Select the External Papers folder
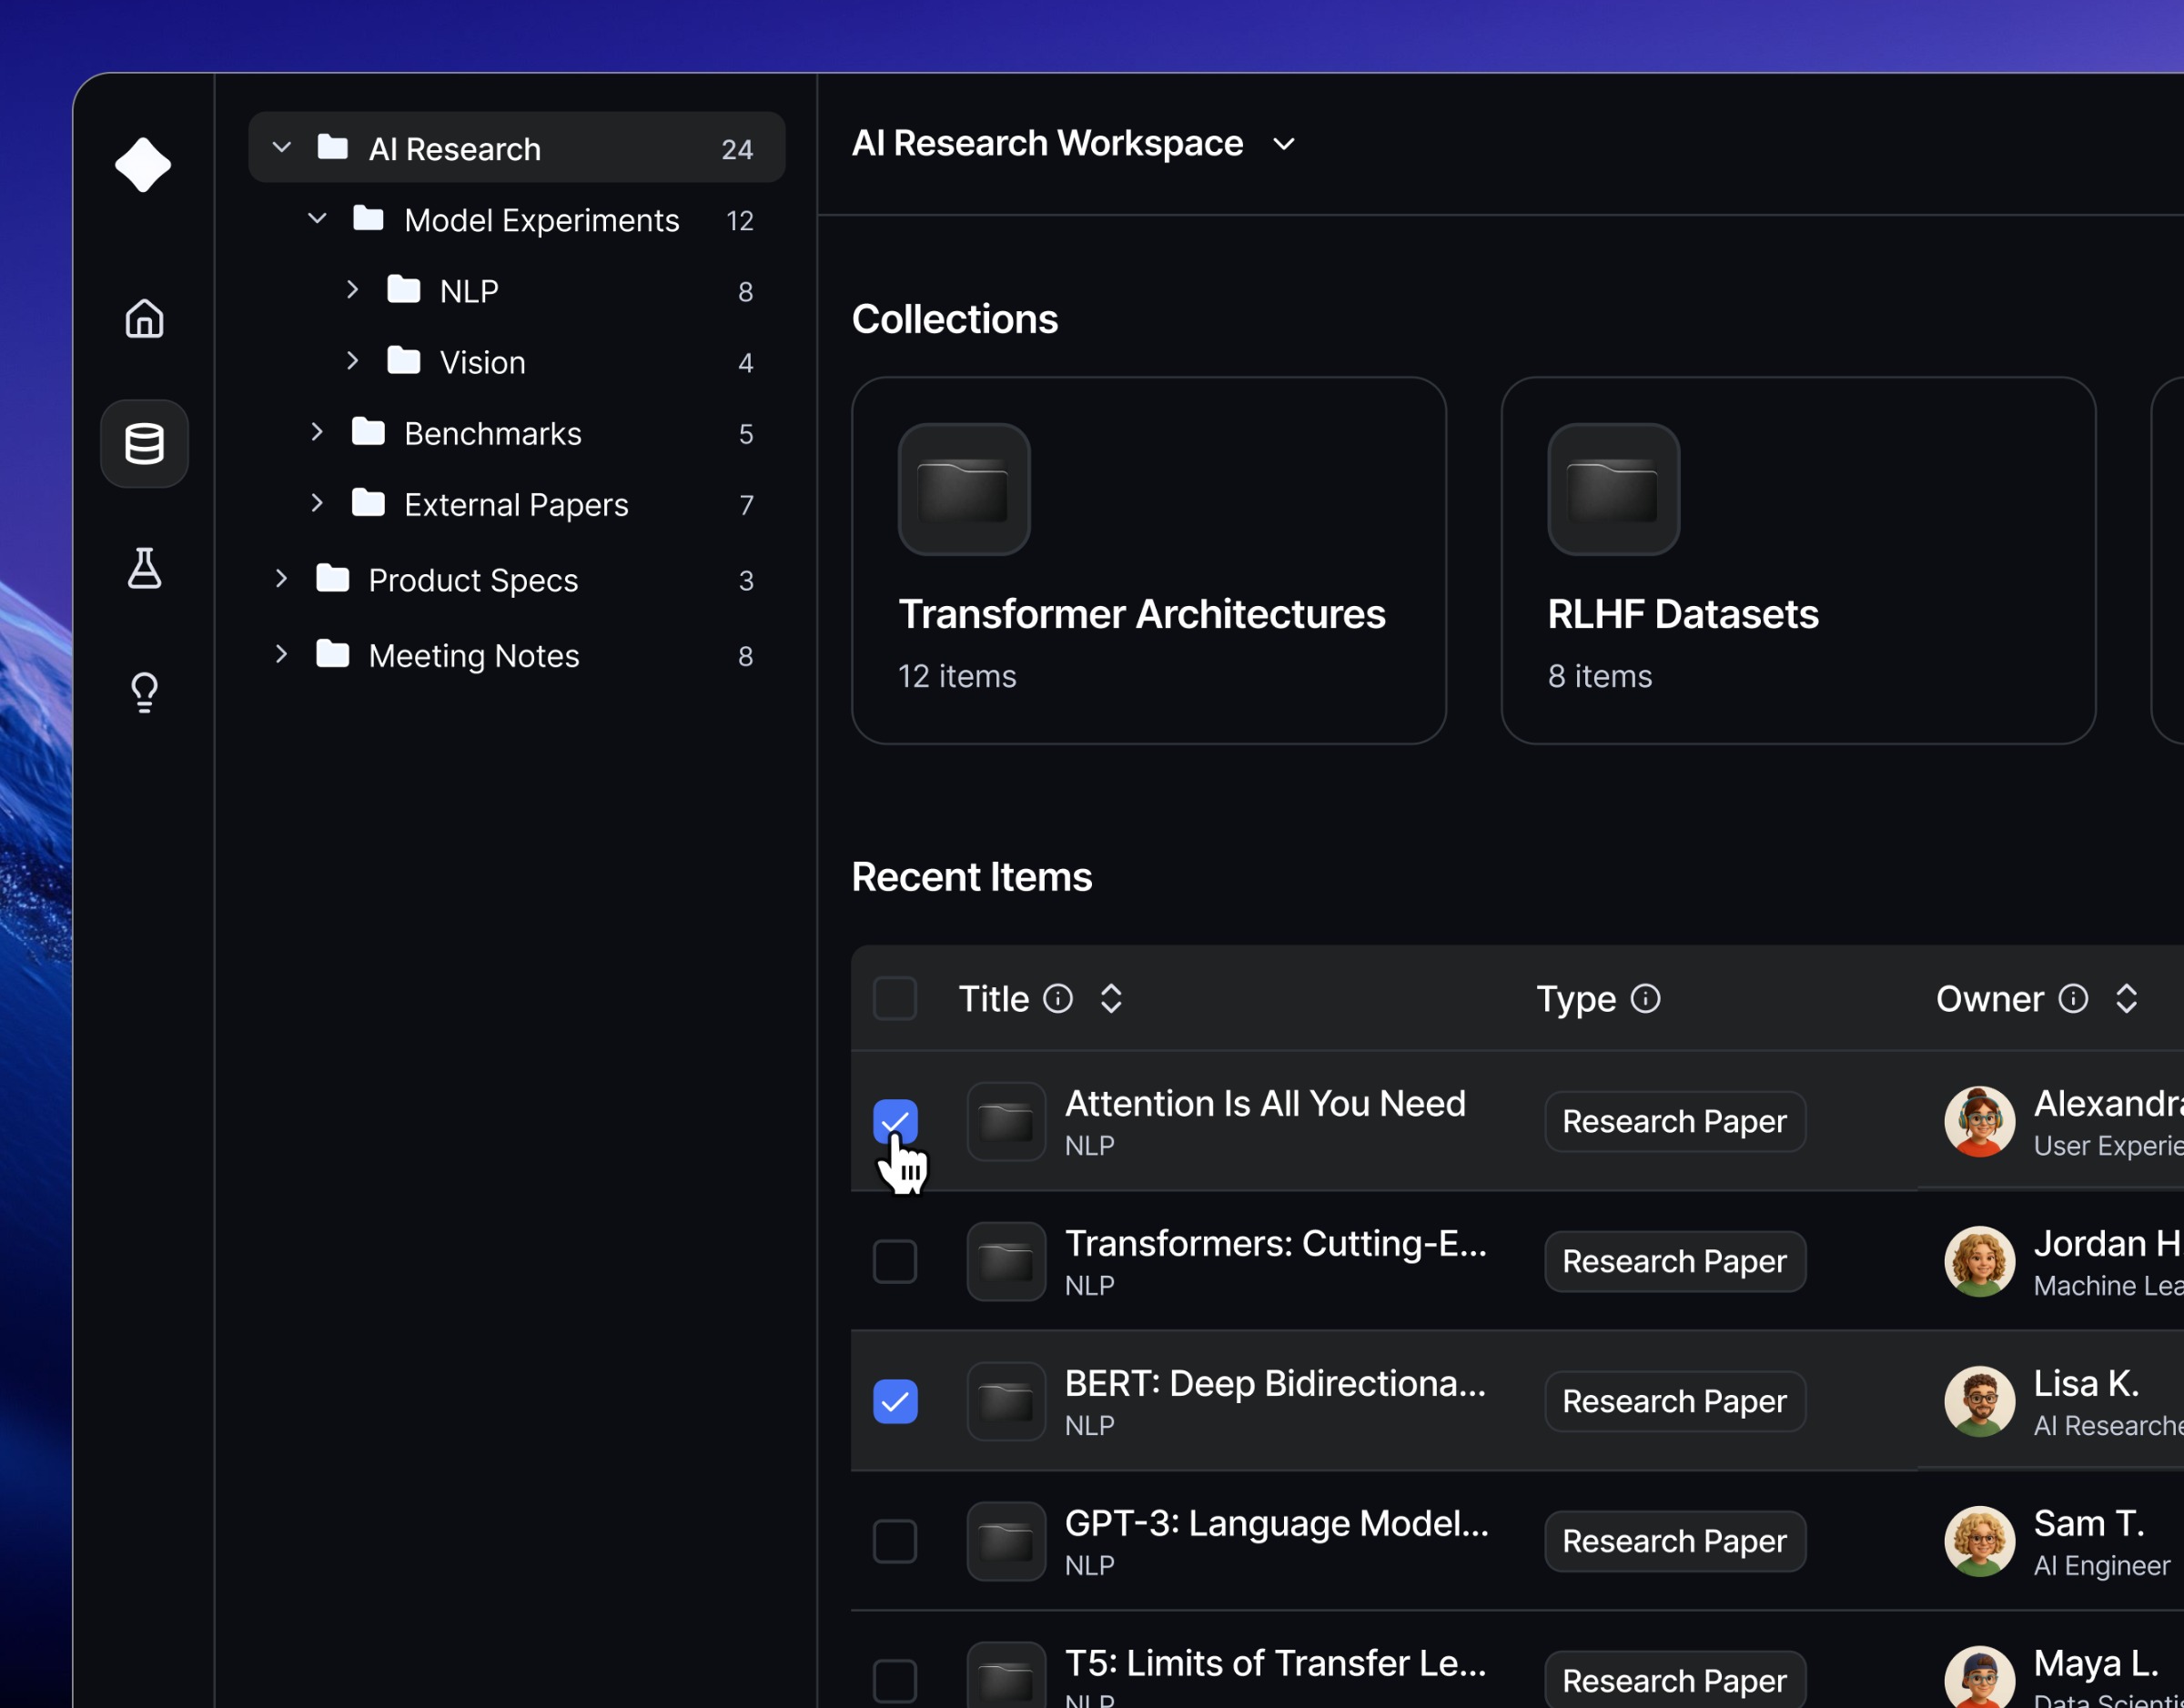The image size is (2184, 1708). (516, 505)
